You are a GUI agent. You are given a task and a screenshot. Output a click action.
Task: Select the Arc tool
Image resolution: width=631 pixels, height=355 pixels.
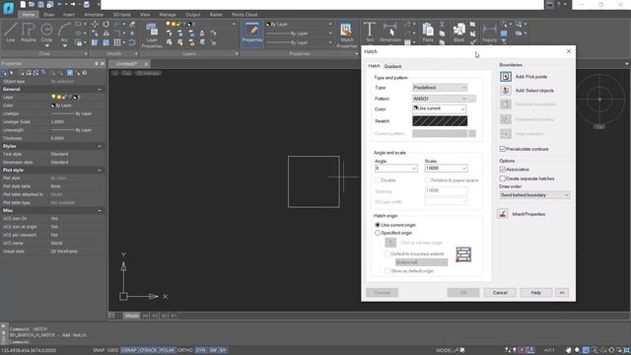64,33
